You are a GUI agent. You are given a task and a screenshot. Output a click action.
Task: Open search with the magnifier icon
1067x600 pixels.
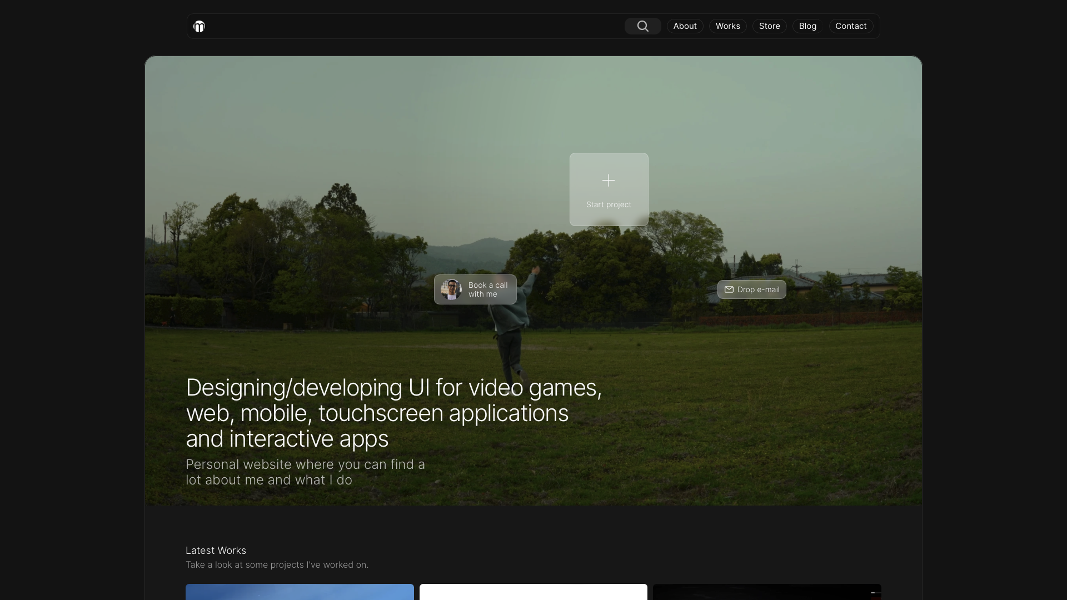642,26
